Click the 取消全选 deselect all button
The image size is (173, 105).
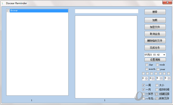pyautogui.click(x=155, y=34)
